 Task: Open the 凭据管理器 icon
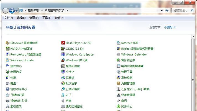click(x=118, y=84)
